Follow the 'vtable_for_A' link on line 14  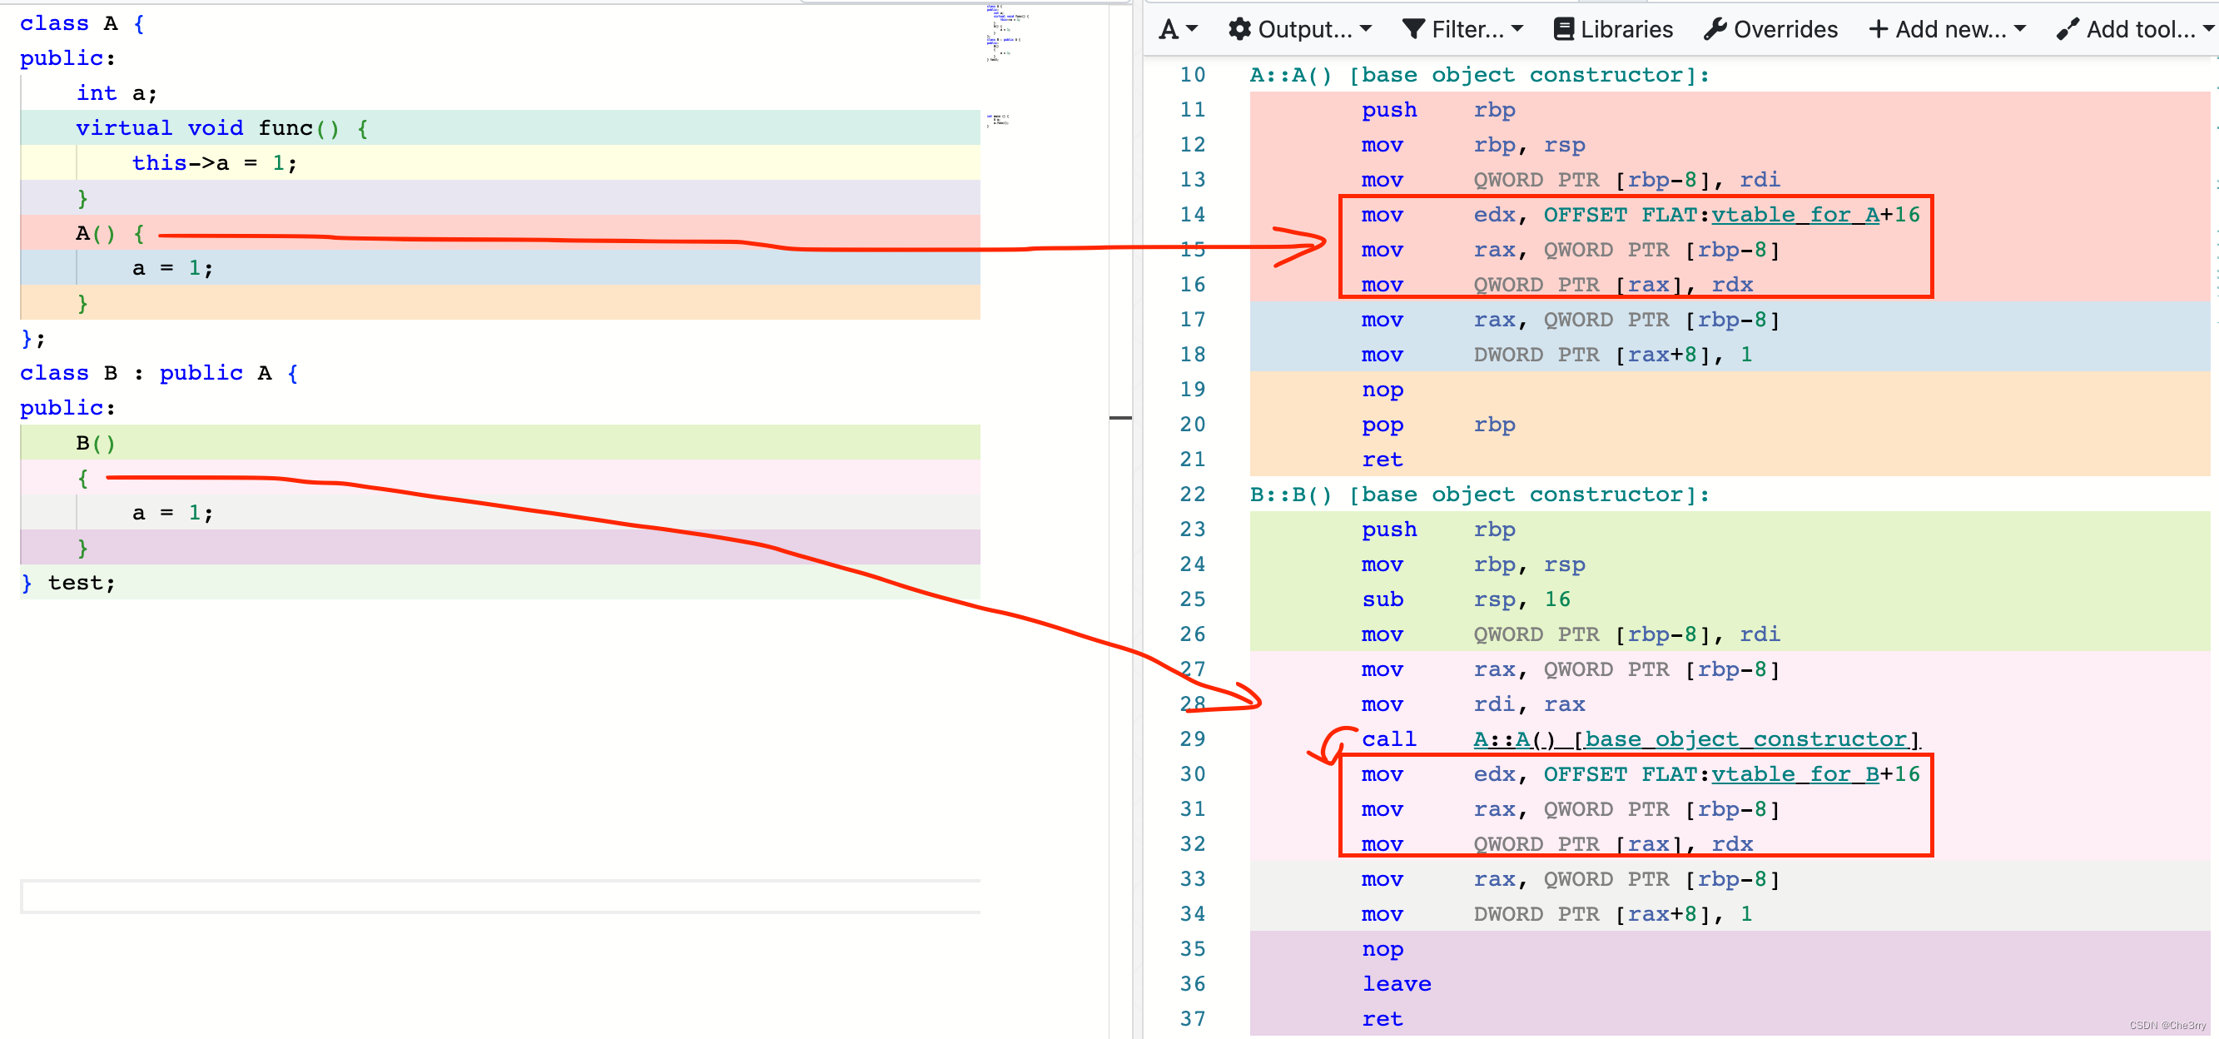[x=1795, y=215]
